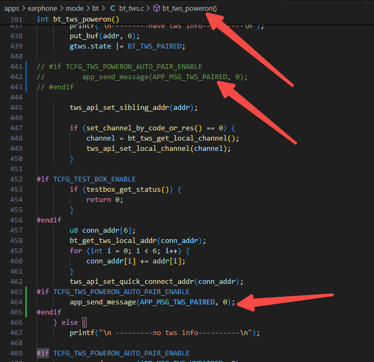Click the C language file icon in breadcrumb
Screen dimensions: 374x362
pos(113,9)
